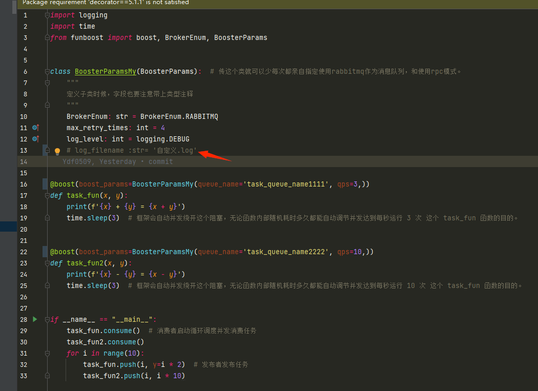The height and width of the screenshot is (391, 538).
Task: Click task_fun.consume() call on line 29
Action: (x=104, y=331)
